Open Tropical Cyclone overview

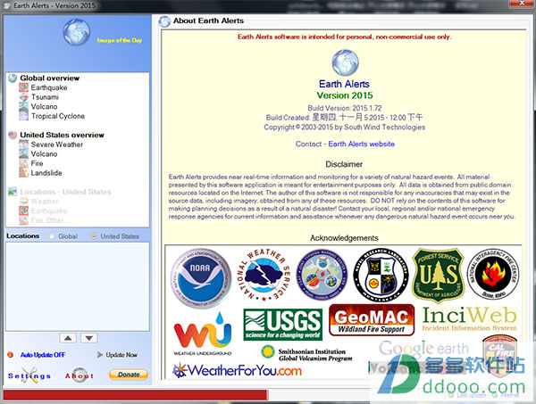pos(58,116)
